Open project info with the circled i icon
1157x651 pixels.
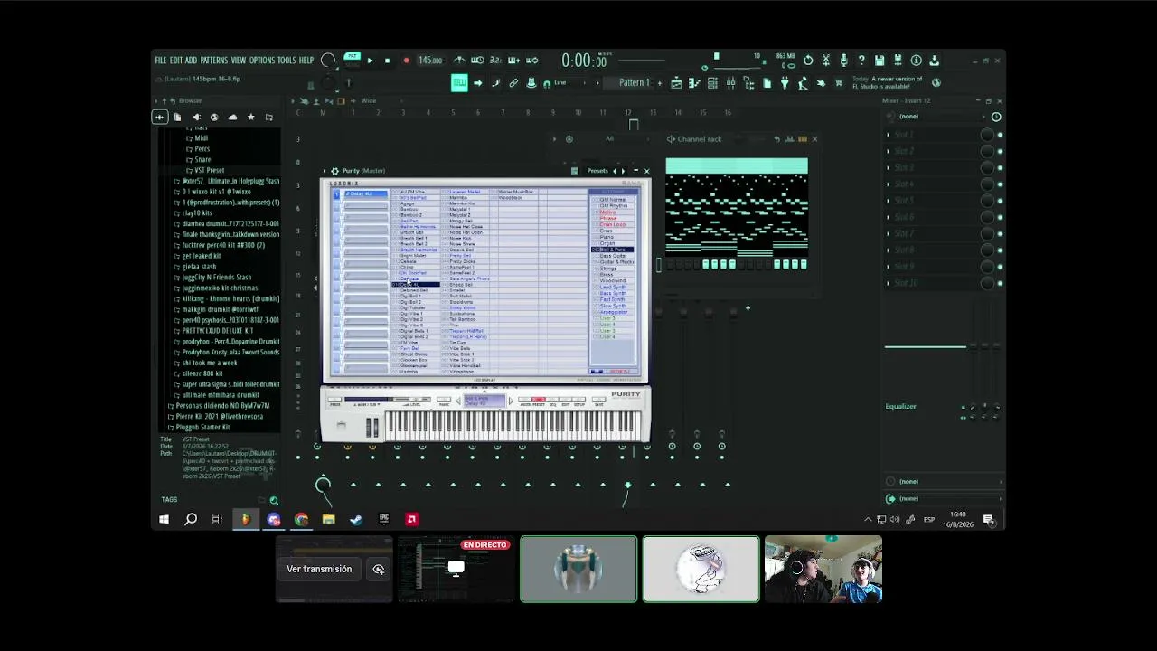(x=916, y=61)
